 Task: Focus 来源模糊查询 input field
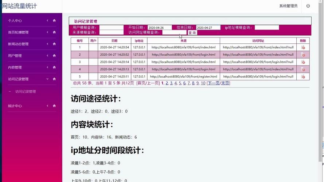point(112,32)
